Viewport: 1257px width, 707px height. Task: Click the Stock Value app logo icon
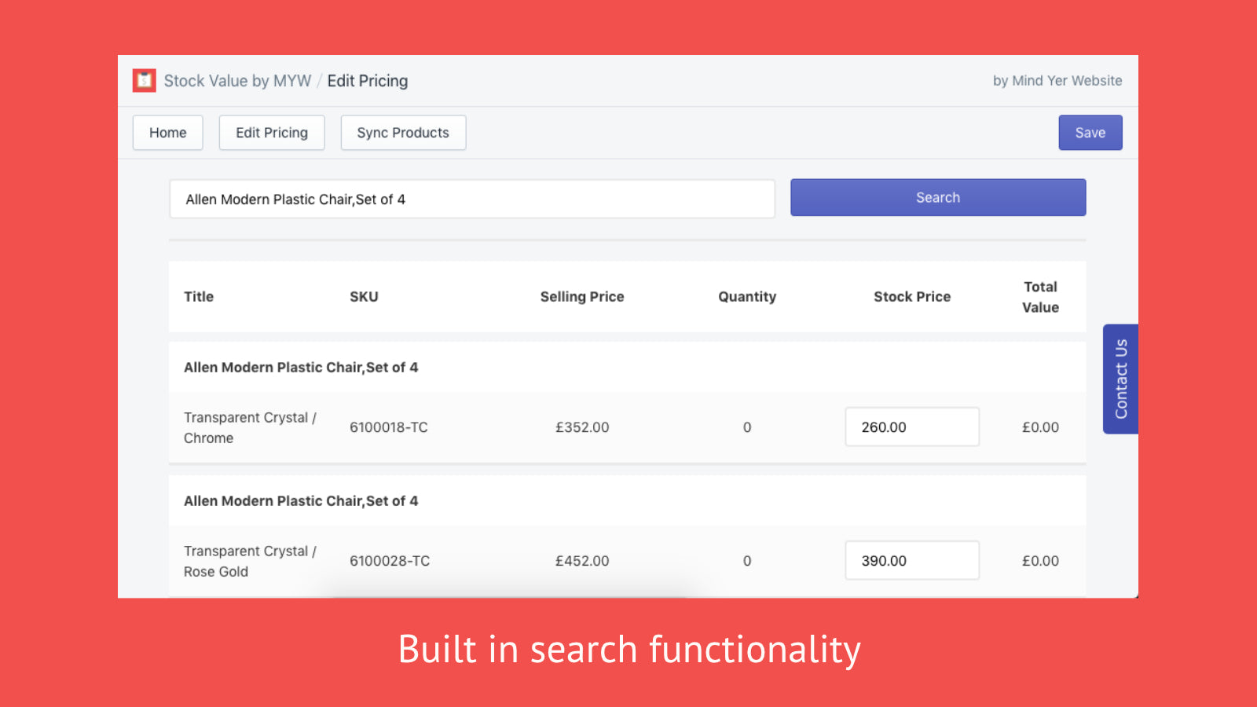144,80
